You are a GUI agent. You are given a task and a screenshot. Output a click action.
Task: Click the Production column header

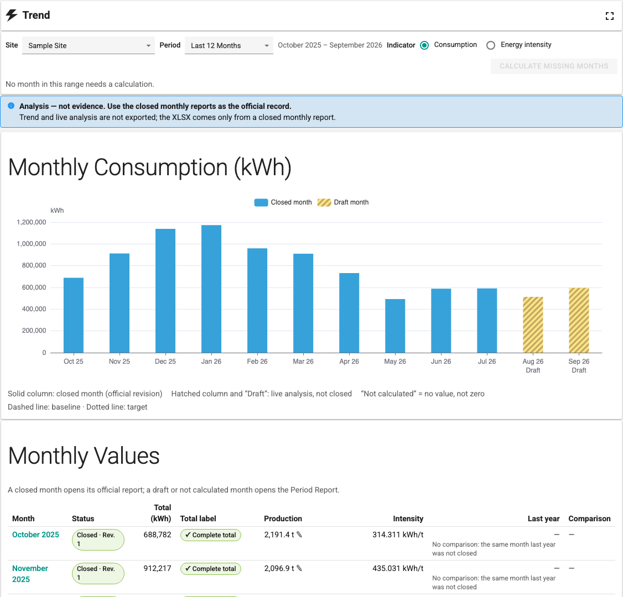283,519
